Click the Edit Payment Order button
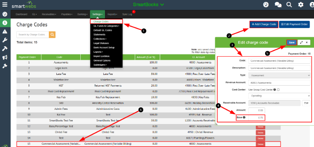 pos(294,24)
